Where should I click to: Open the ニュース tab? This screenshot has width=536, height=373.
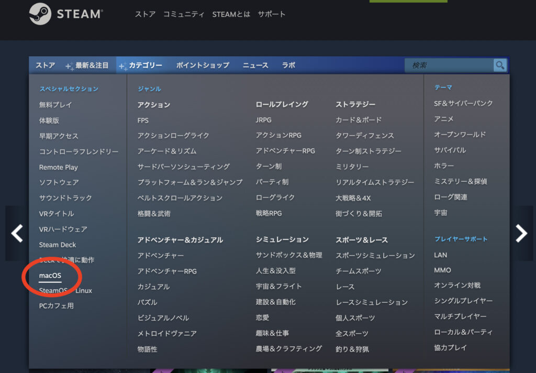[255, 65]
